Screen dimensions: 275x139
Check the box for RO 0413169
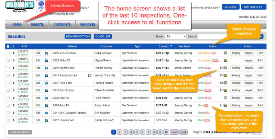pos(8,68)
